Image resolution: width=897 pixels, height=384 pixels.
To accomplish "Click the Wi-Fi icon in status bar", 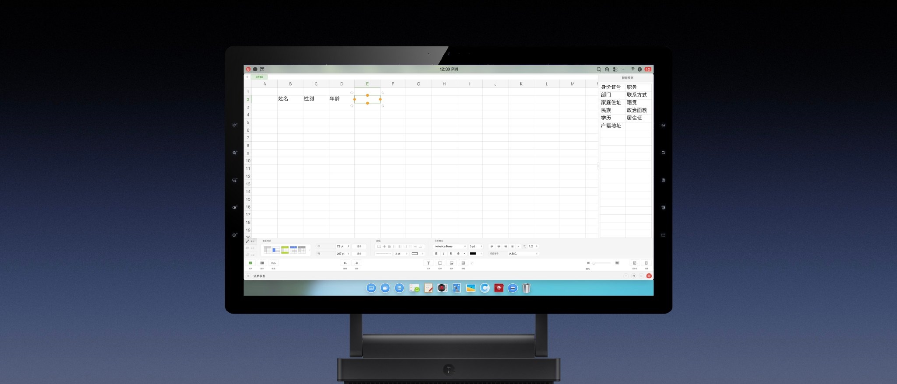I will click(632, 69).
